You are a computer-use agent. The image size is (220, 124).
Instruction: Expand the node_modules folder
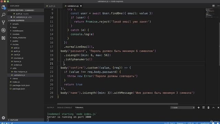[19, 38]
